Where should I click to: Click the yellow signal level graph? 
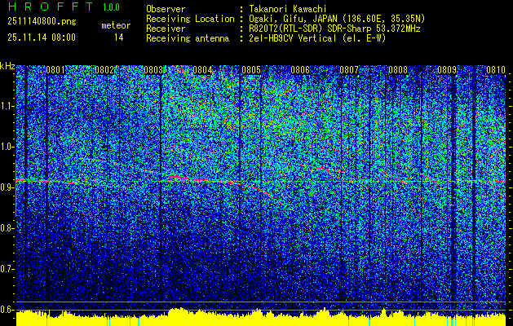click(256, 318)
